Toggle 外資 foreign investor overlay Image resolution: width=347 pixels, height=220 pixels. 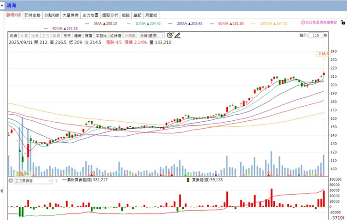[24, 36]
